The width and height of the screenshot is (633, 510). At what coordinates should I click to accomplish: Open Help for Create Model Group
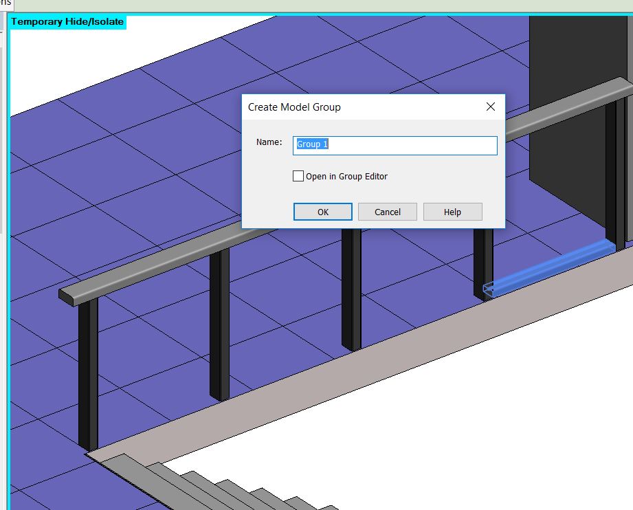click(x=452, y=212)
